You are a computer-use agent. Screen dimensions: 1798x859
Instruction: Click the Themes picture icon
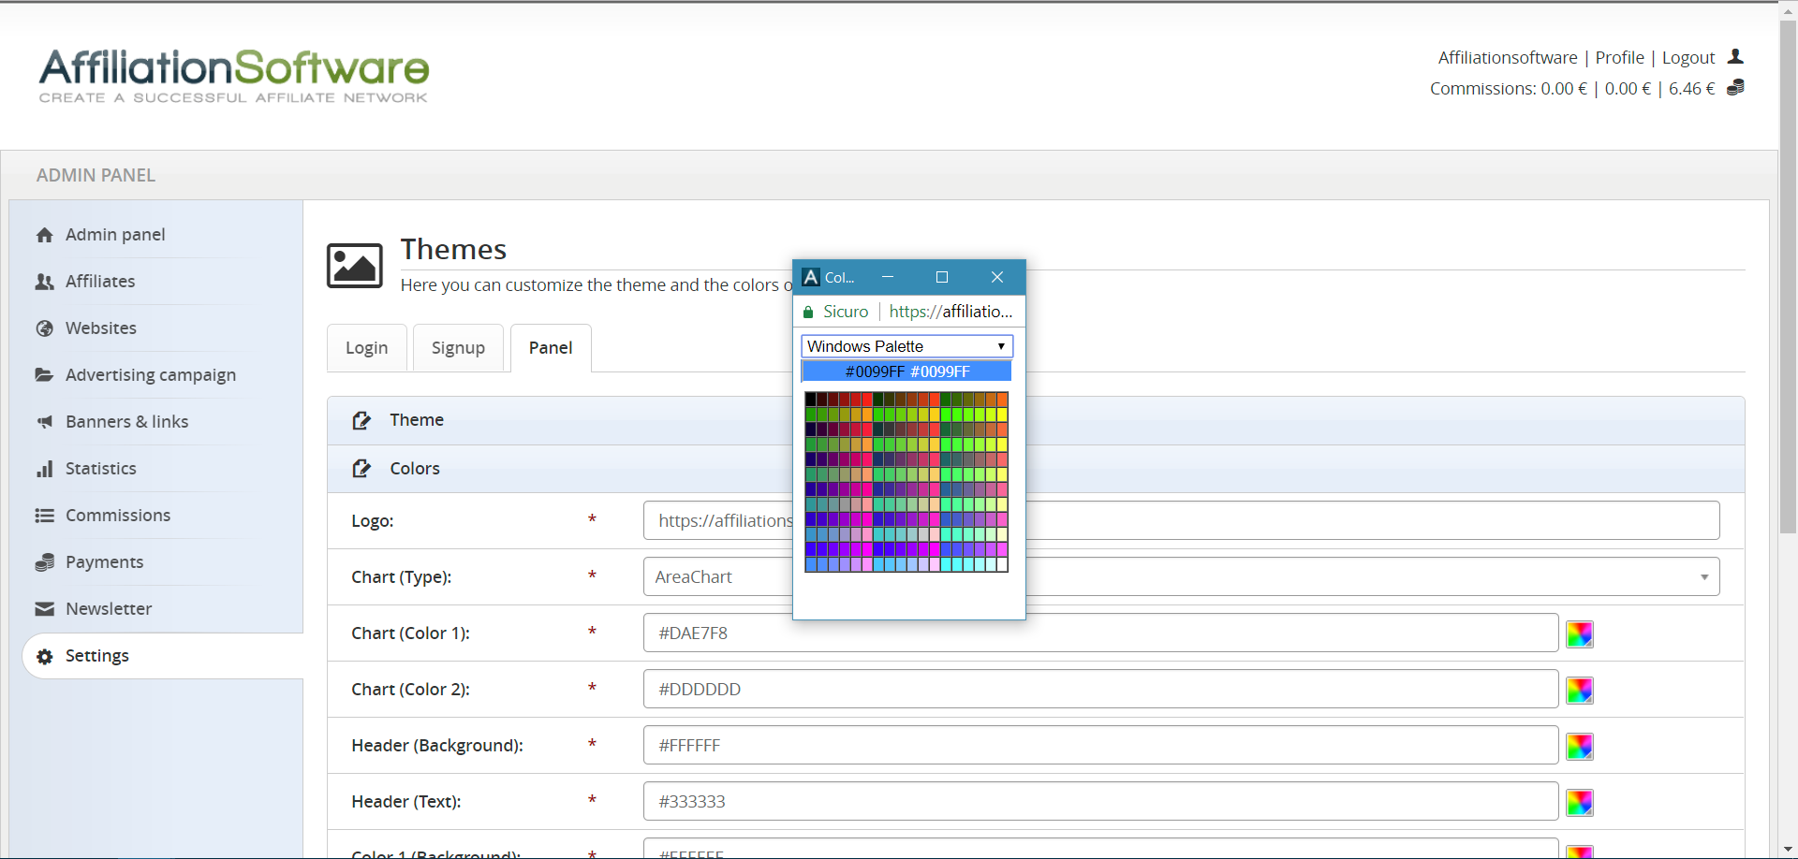coord(354,266)
